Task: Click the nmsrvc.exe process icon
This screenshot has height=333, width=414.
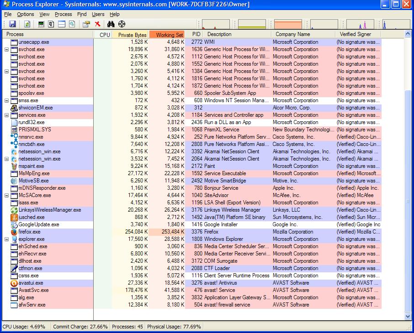Action: (x=14, y=137)
